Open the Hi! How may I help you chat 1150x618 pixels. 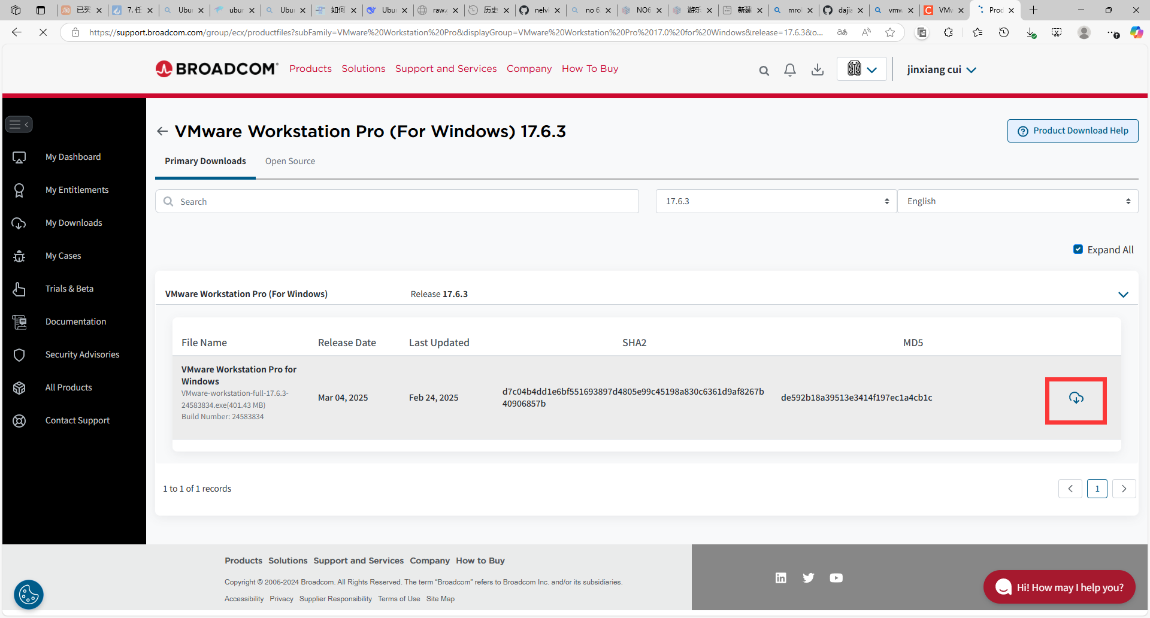pos(1060,587)
